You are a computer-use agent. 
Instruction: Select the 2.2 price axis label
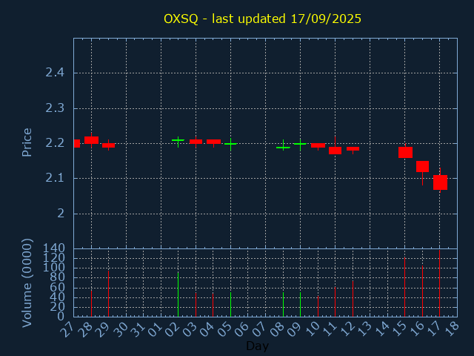(x=55, y=143)
